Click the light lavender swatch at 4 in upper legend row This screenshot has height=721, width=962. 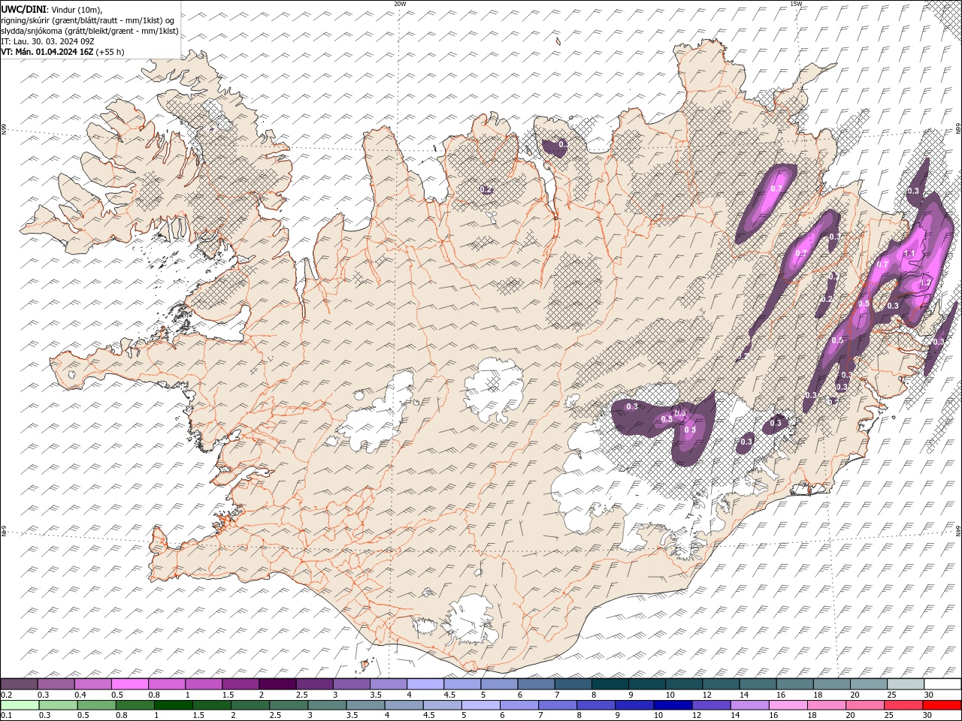click(425, 683)
